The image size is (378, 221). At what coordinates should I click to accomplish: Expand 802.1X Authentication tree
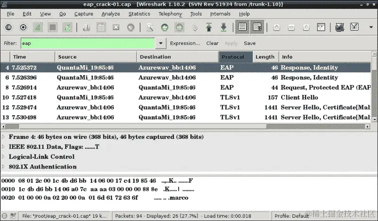[x=3, y=167]
